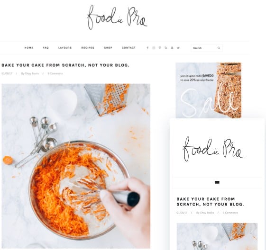Open the Contact page link

pos(128,48)
